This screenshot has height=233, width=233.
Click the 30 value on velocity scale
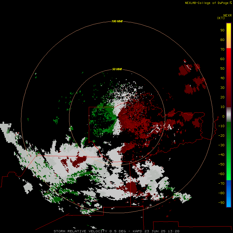(x=222, y=88)
